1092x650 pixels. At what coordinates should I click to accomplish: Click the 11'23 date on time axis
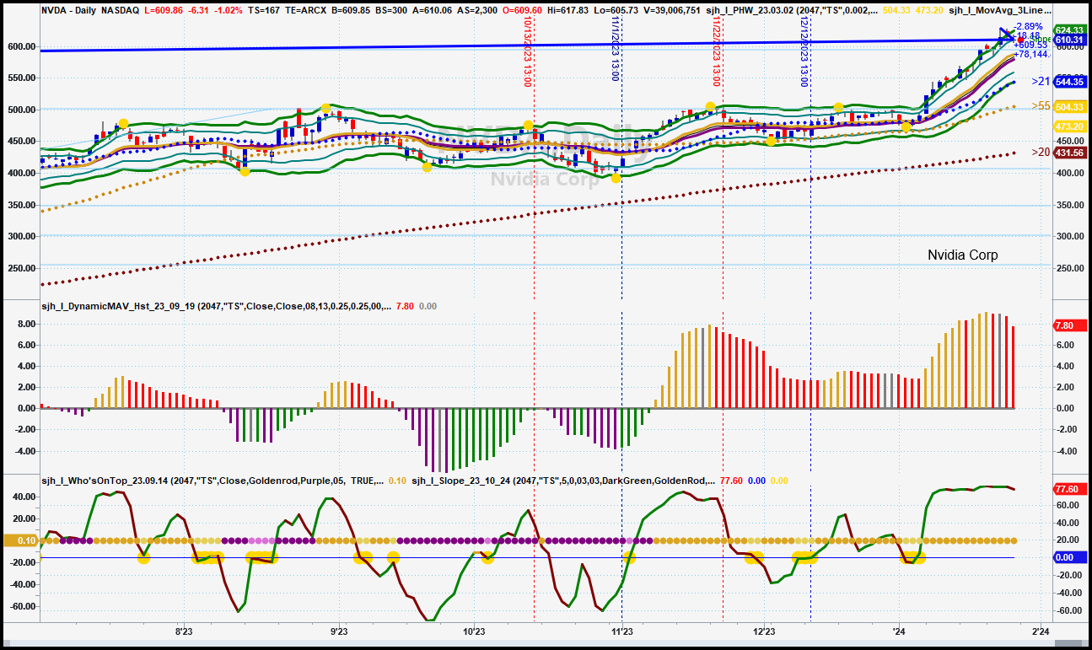coord(621,631)
